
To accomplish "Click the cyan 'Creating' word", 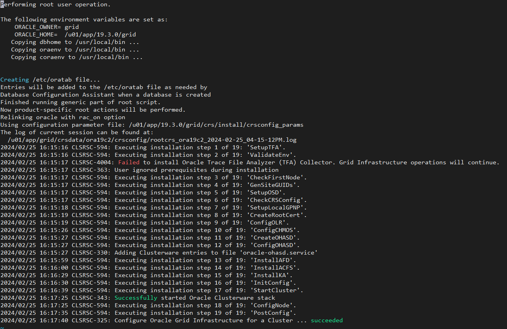I will click(15, 80).
